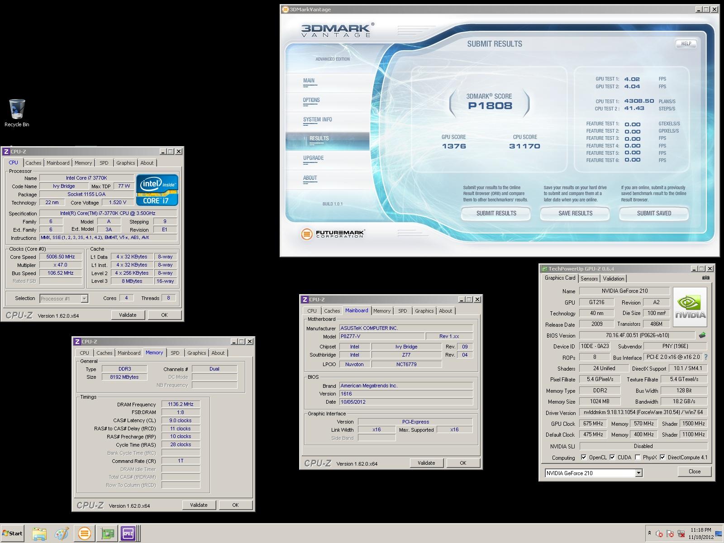Click Validate in CPU-Z CPU window
The image size is (724, 543).
[x=128, y=315]
